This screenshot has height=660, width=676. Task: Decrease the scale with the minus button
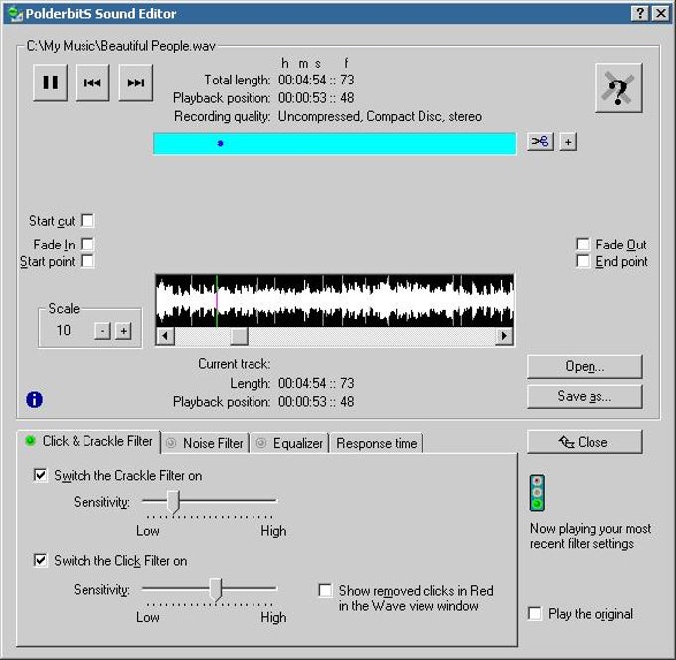click(102, 331)
